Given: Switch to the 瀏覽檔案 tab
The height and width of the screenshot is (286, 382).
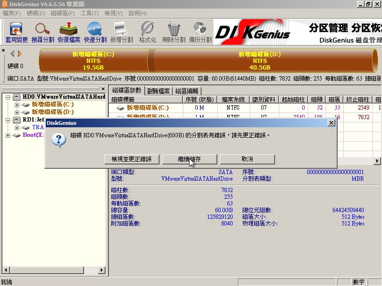Looking at the screenshot, I should point(158,91).
